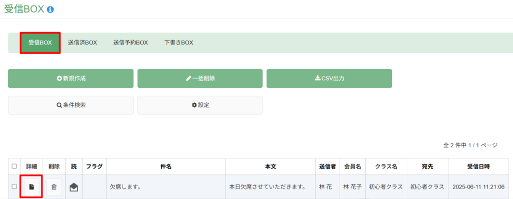Open the 設定 settings button

[200, 105]
